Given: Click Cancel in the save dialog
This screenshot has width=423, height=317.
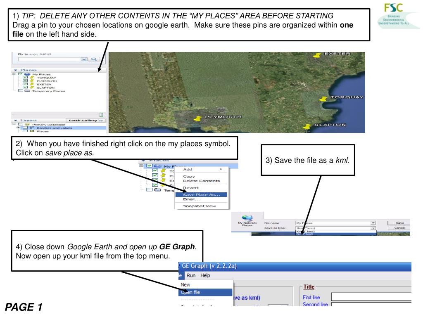Looking at the screenshot, I should pyautogui.click(x=399, y=228).
